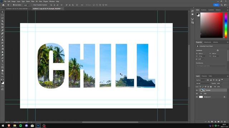
Task: Click the foreground color swatch in toolbar
Action: (2, 82)
